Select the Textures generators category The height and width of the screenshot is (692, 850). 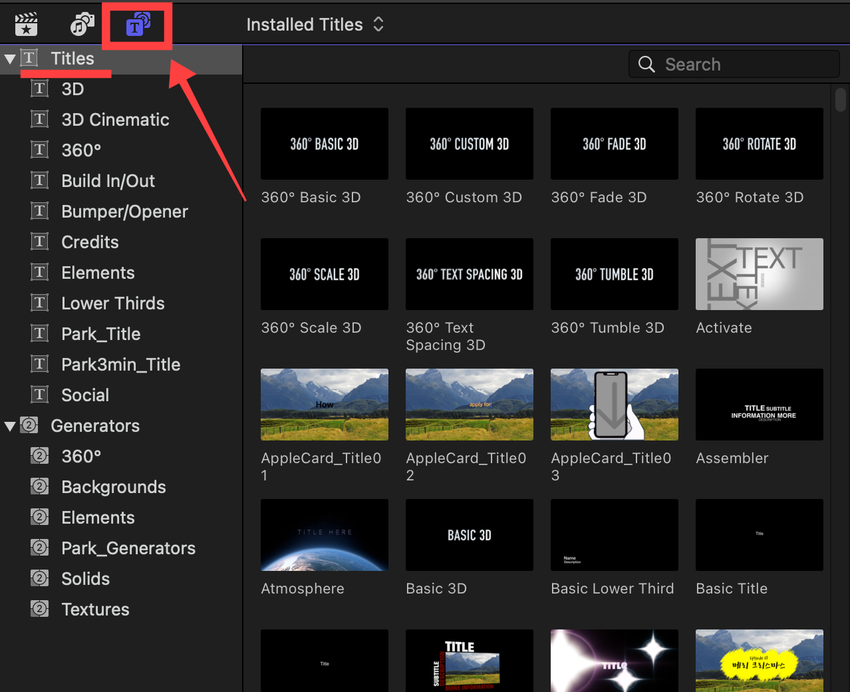click(95, 609)
